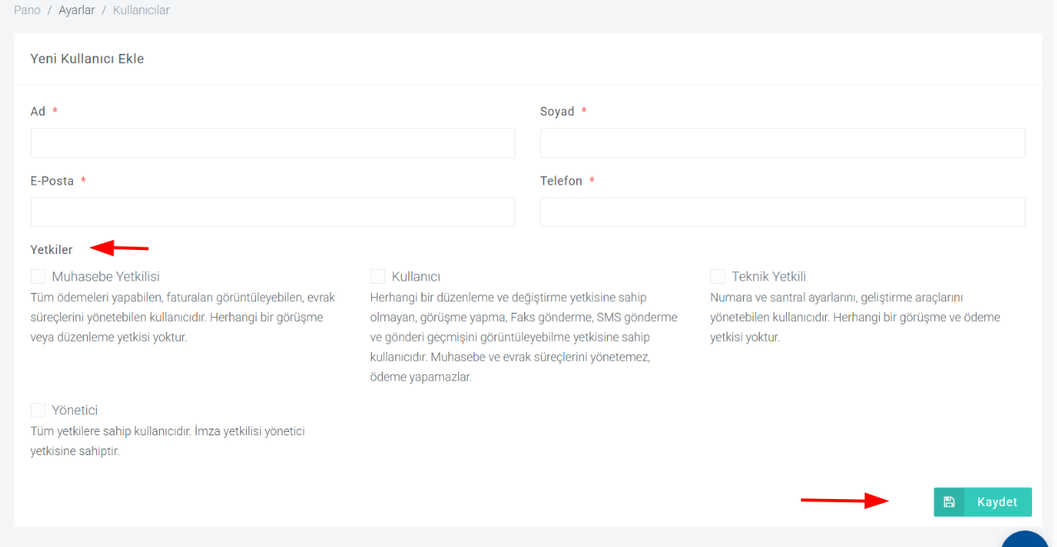Image resolution: width=1057 pixels, height=547 pixels.
Task: Click the Kaydet button text
Action: (x=997, y=502)
